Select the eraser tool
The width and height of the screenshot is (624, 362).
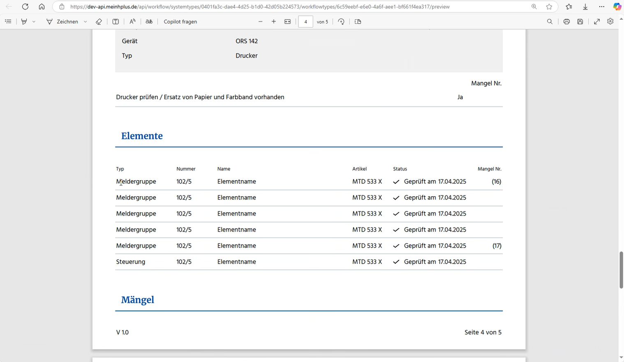(x=99, y=21)
